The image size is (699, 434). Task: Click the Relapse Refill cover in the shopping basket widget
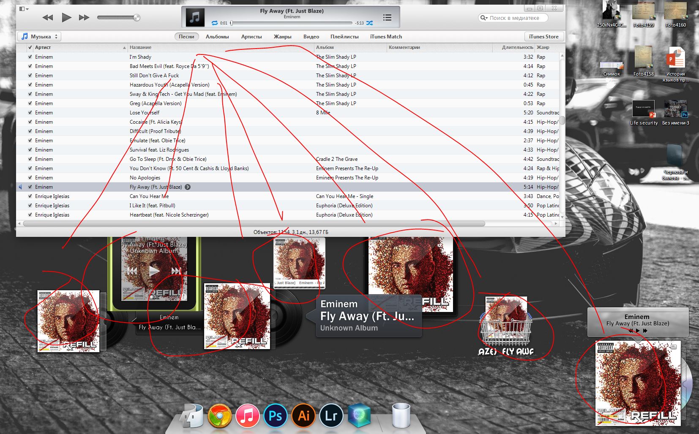click(505, 317)
